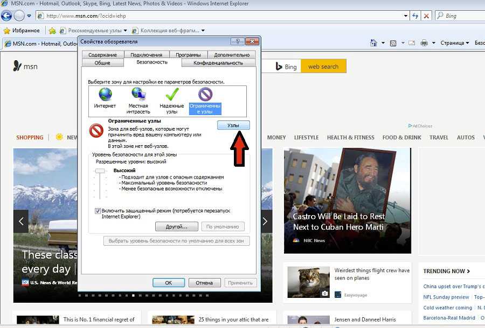The height and width of the screenshot is (328, 485).
Task: Click the security level slider handle
Action: point(100,170)
